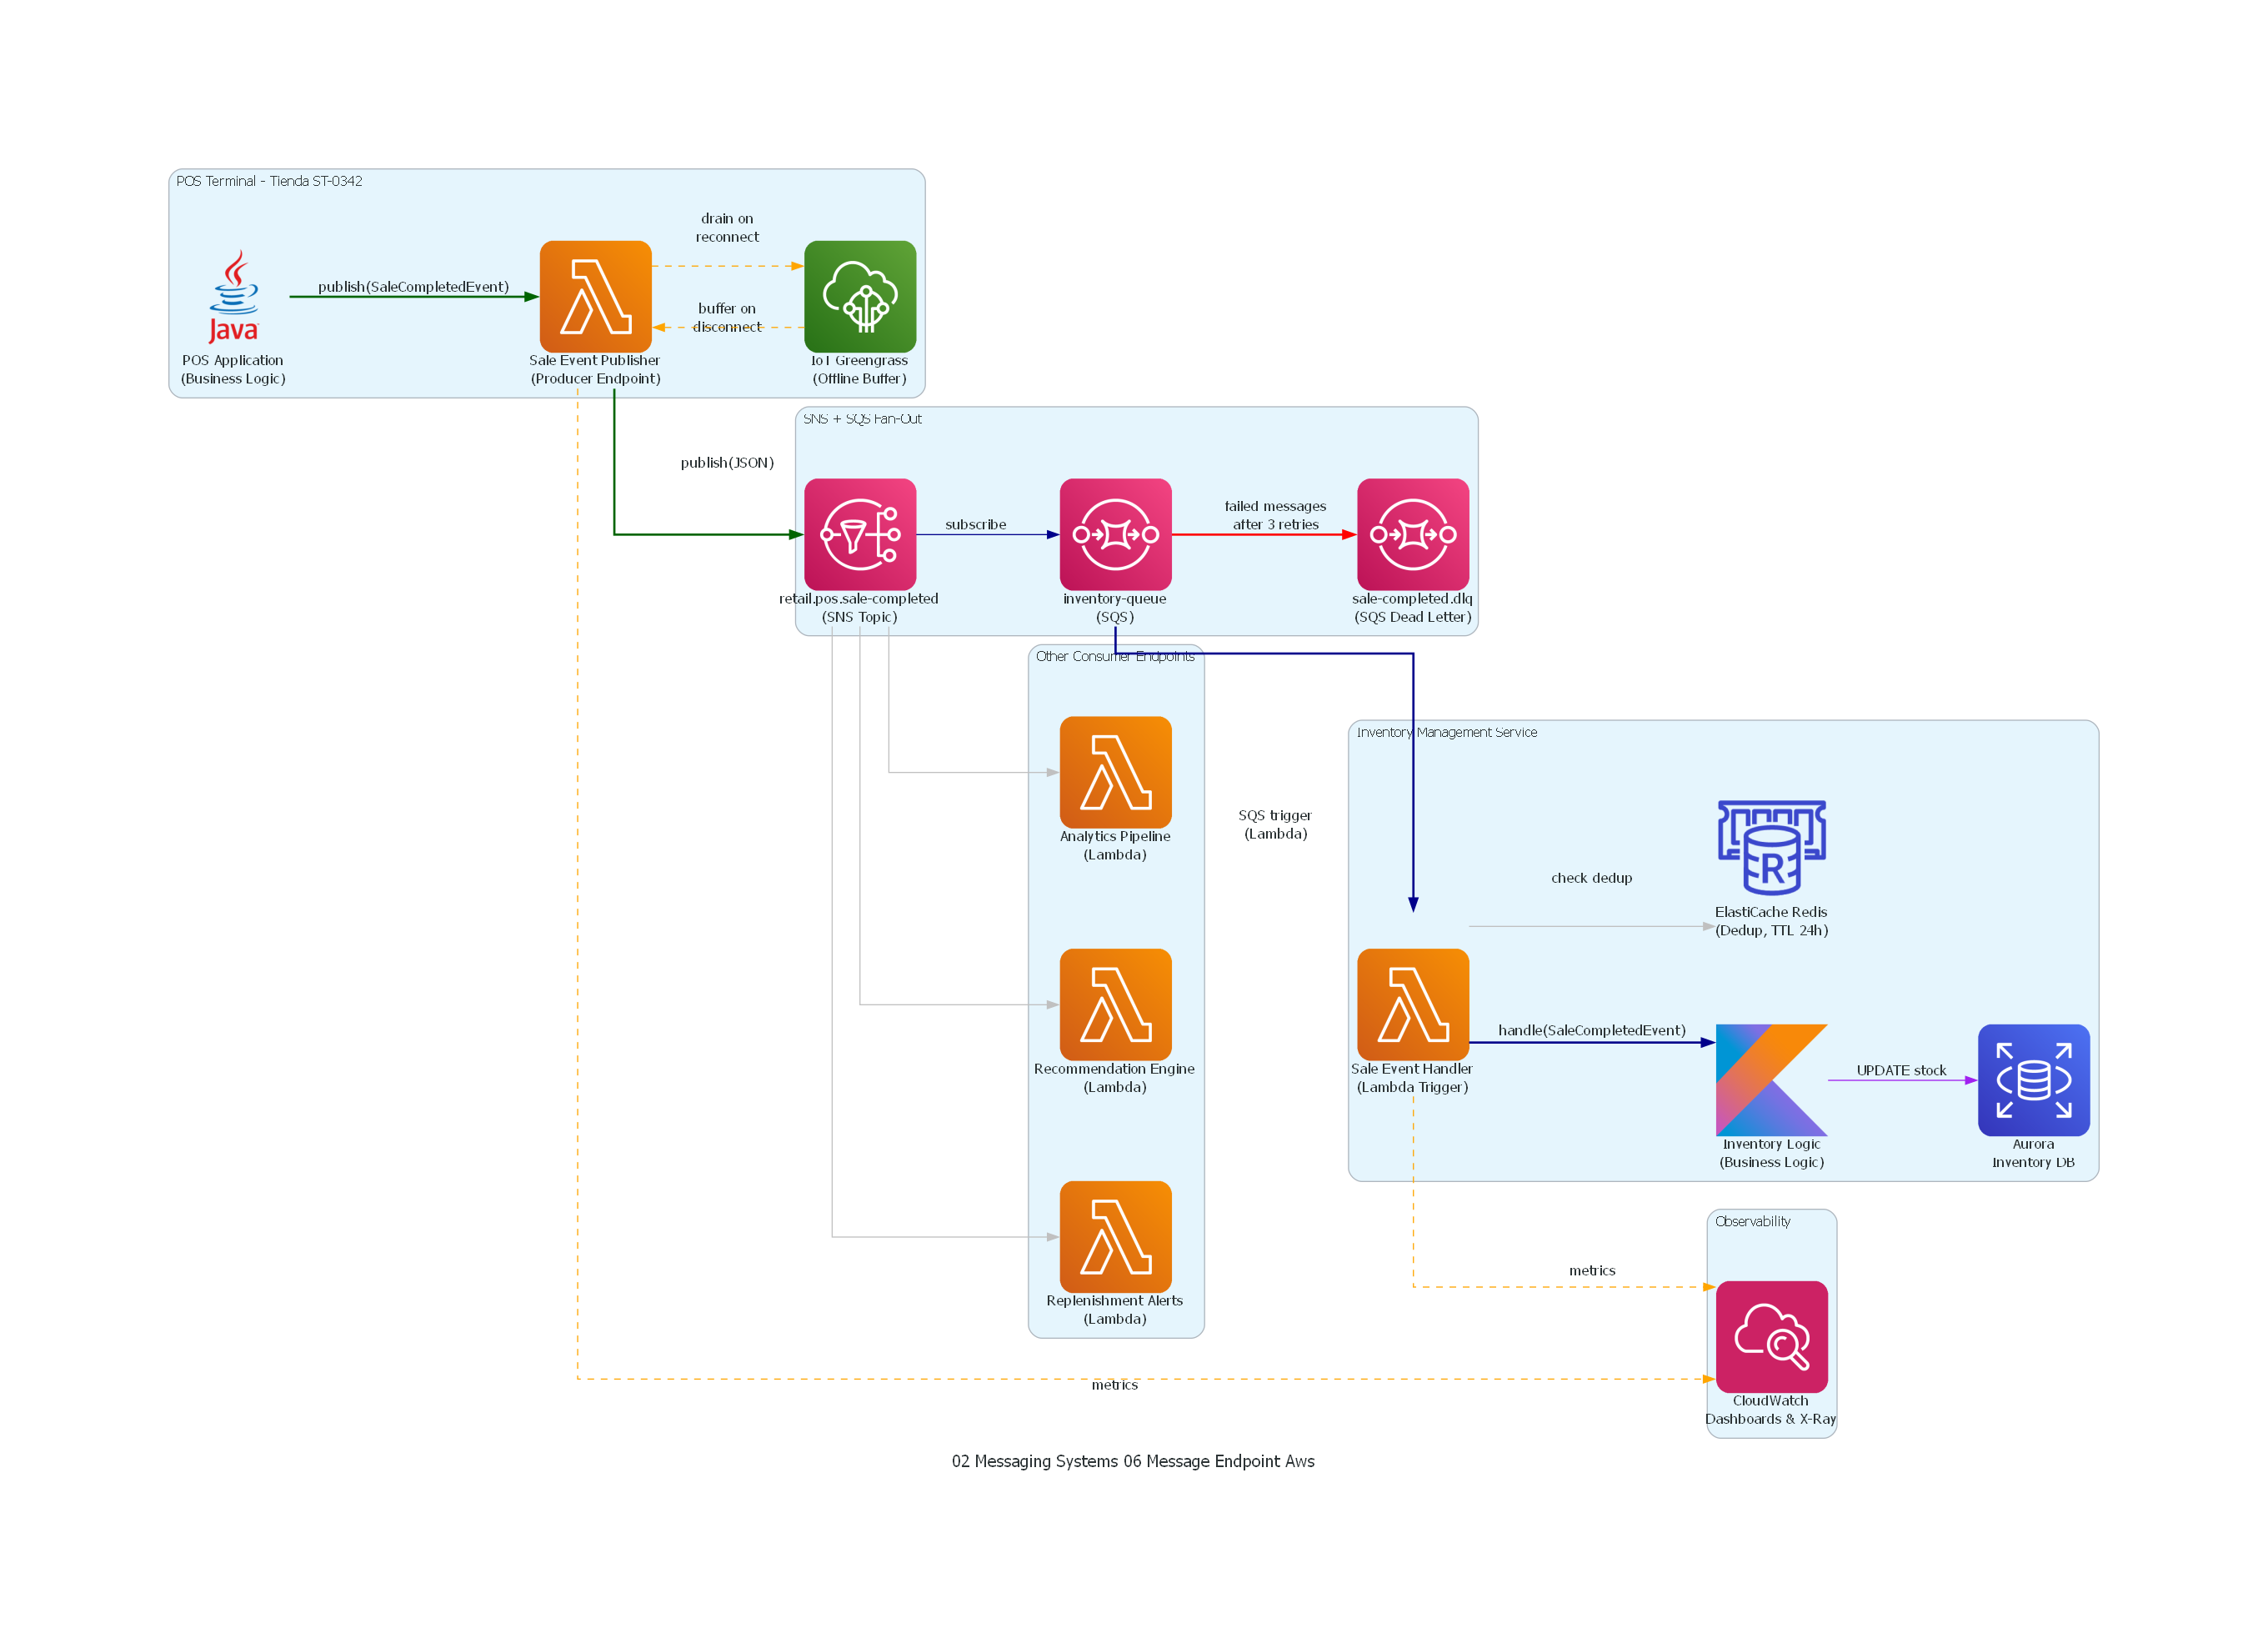The width and height of the screenshot is (2268, 1638).
Task: Select the CloudWatch Dashboards & X-Ray icon
Action: (x=1771, y=1336)
